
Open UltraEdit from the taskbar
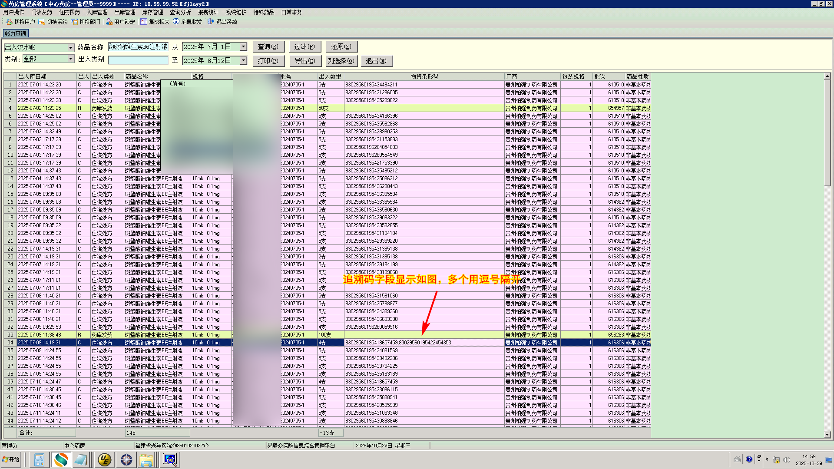click(104, 459)
